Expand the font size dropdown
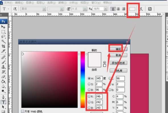 coord(85,9)
